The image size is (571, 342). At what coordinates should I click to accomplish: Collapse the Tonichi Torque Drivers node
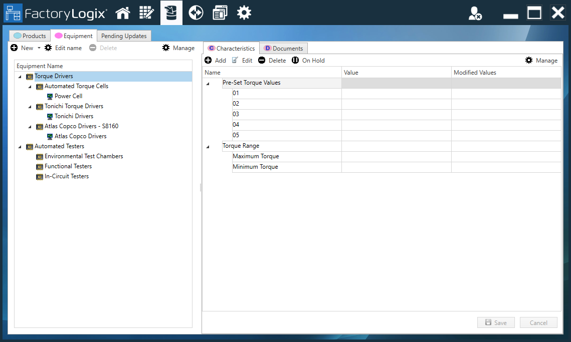[x=30, y=107]
